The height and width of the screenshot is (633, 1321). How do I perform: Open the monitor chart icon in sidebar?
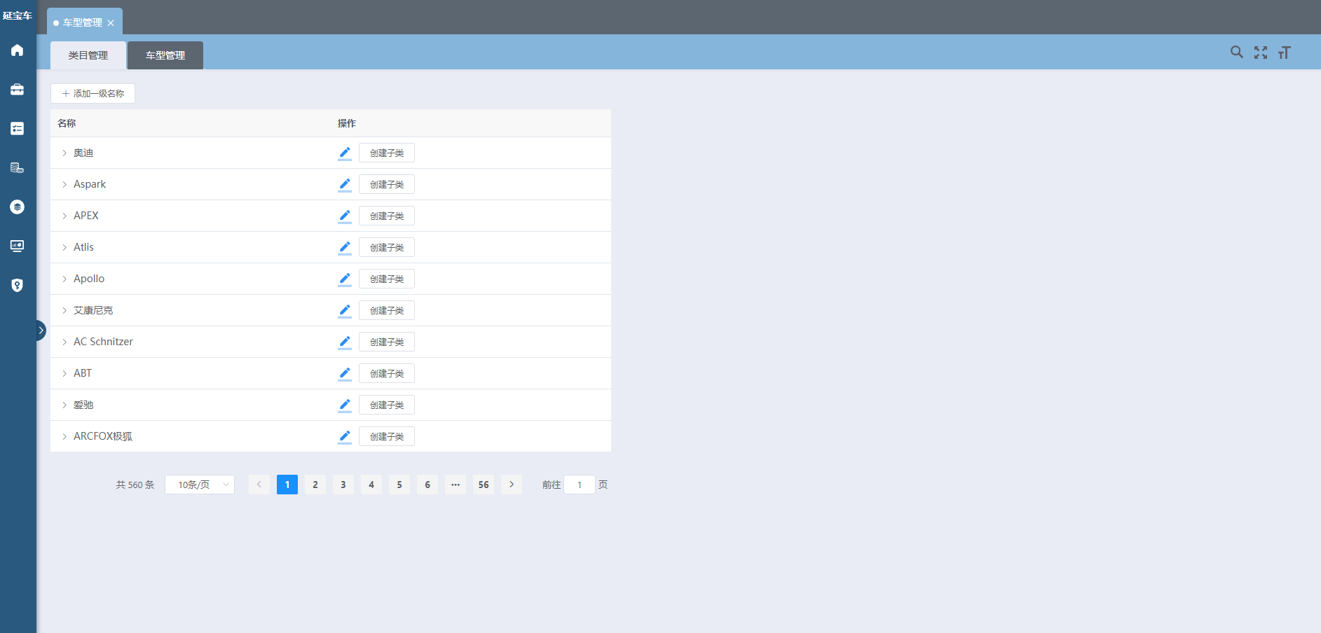click(18, 246)
